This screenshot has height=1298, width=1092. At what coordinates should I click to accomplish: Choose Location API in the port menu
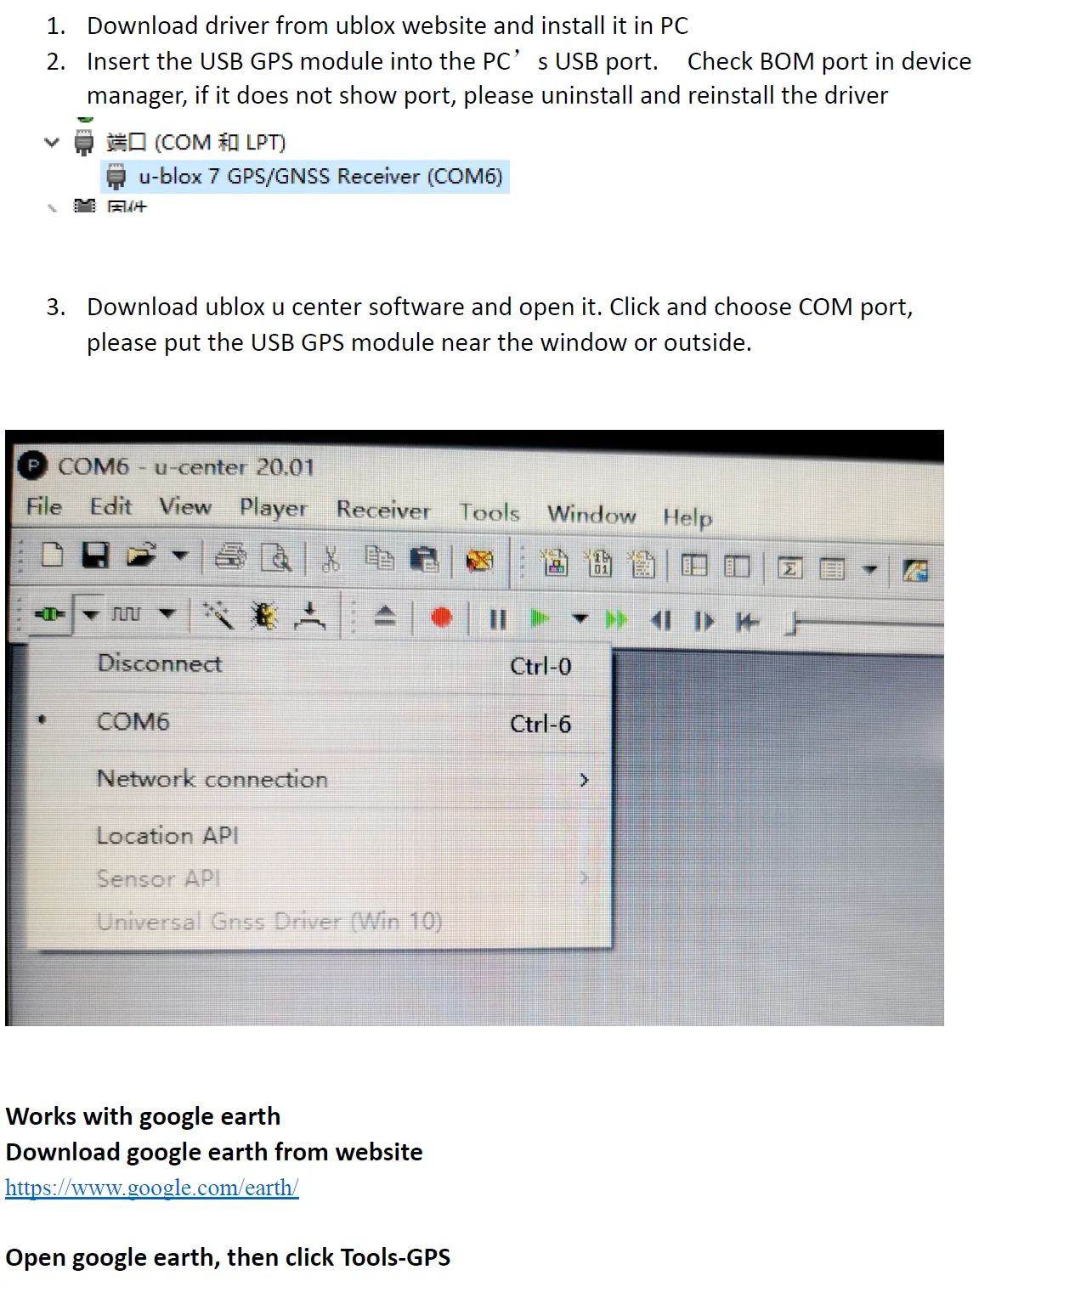pyautogui.click(x=320, y=836)
